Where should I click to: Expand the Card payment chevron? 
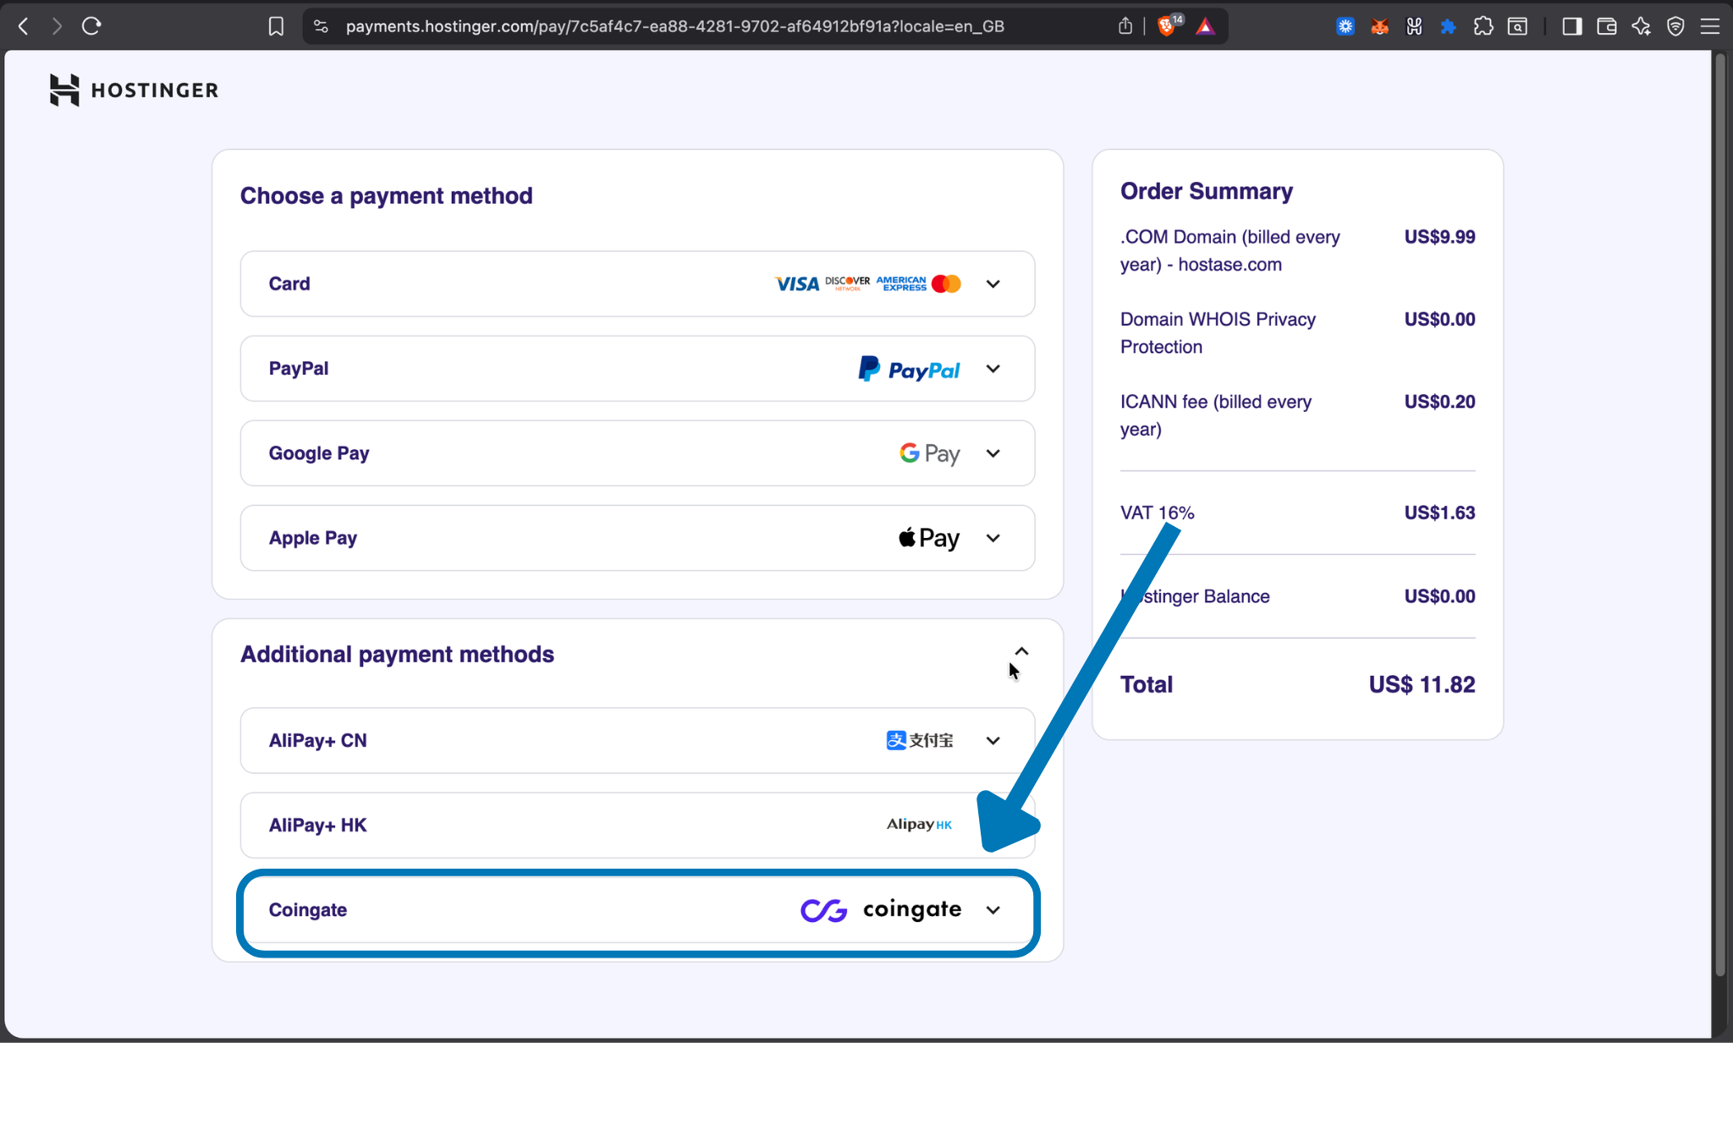993,284
